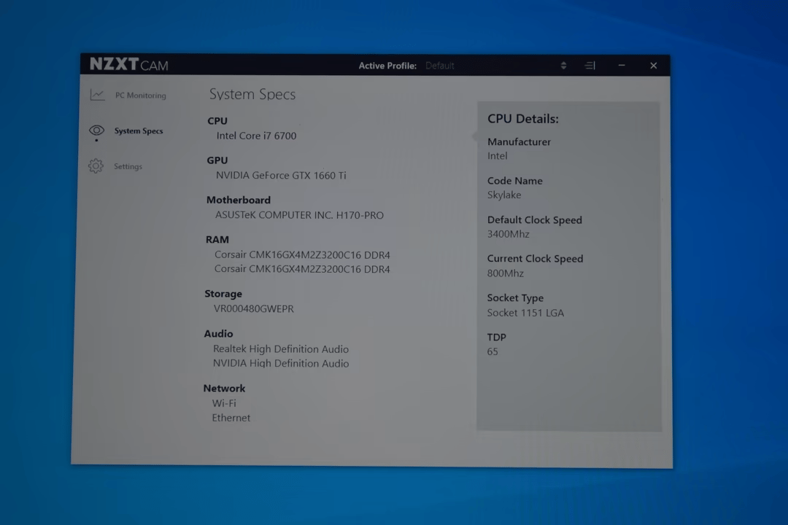Select the System Specs eye icon

96,131
